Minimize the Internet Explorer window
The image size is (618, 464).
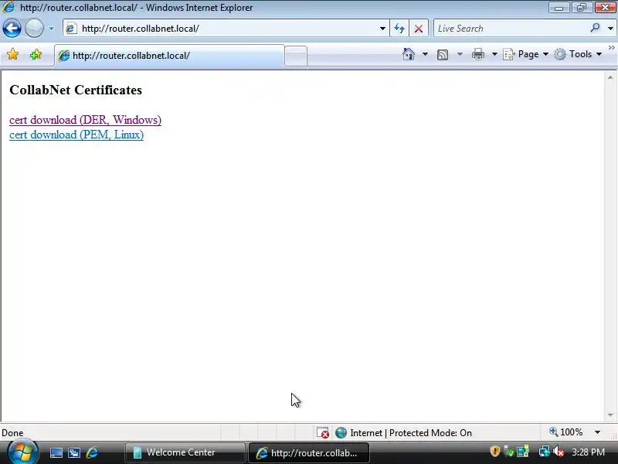tap(559, 7)
